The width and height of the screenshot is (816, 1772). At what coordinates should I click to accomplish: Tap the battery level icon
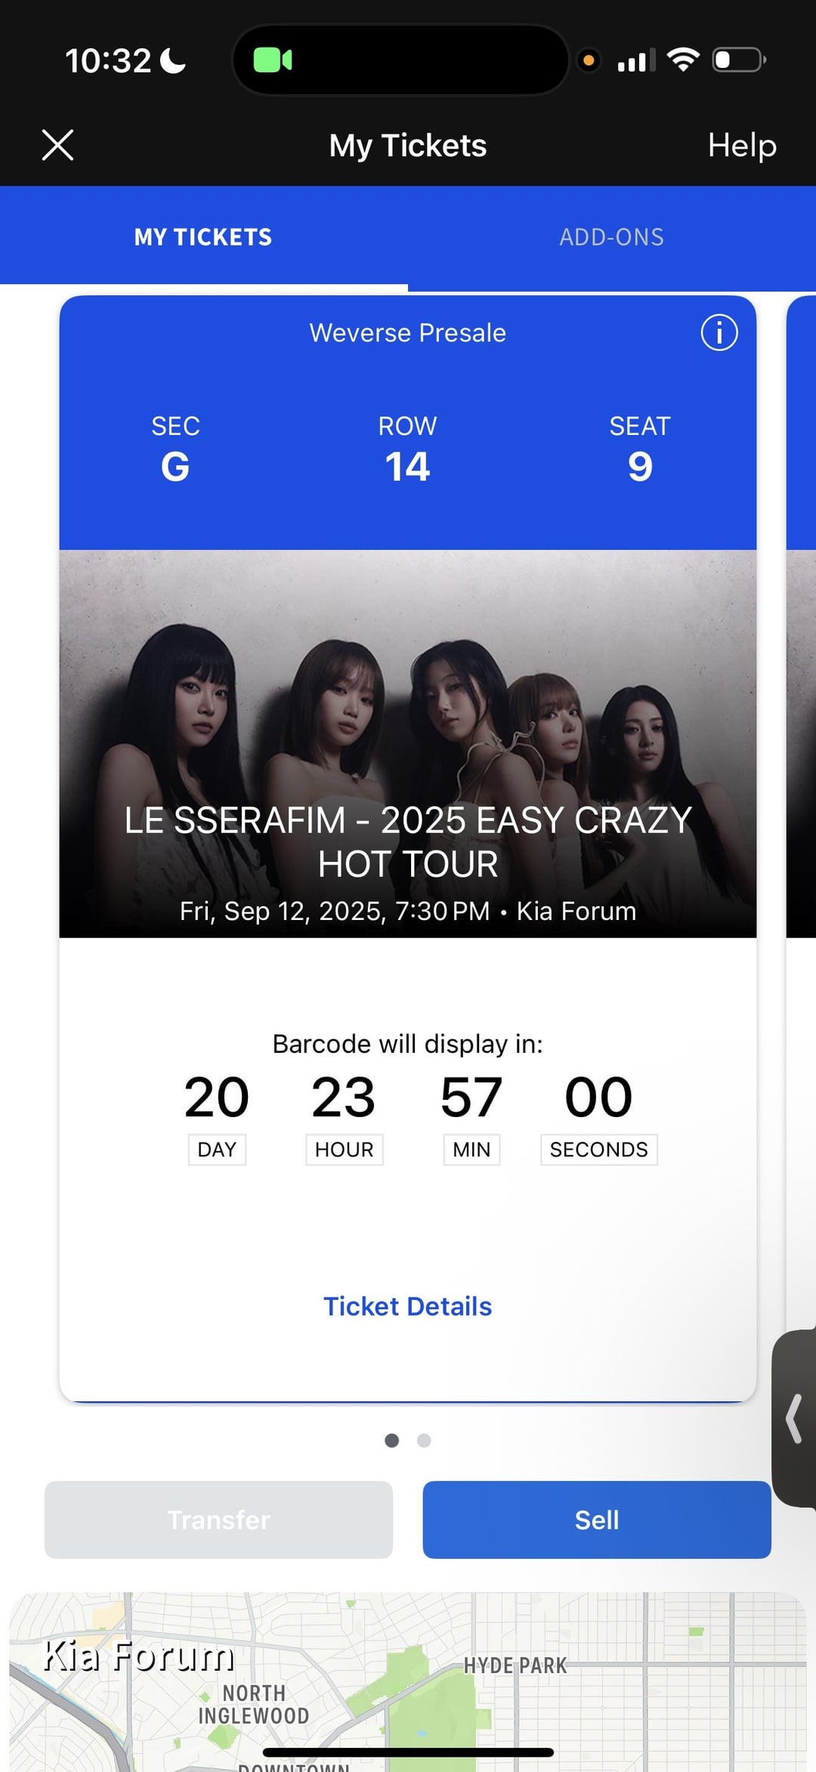point(738,60)
